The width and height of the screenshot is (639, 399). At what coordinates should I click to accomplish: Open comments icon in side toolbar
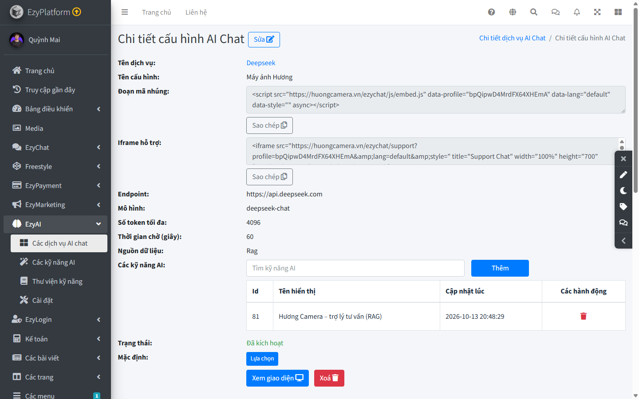623,223
